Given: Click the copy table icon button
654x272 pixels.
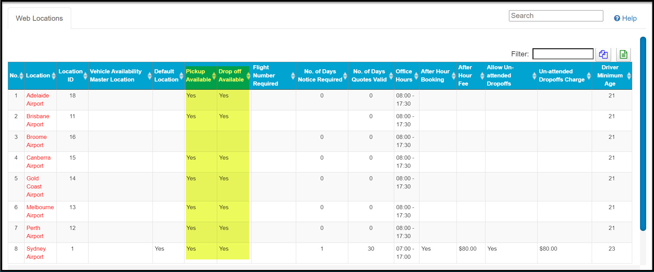Looking at the screenshot, I should [603, 54].
